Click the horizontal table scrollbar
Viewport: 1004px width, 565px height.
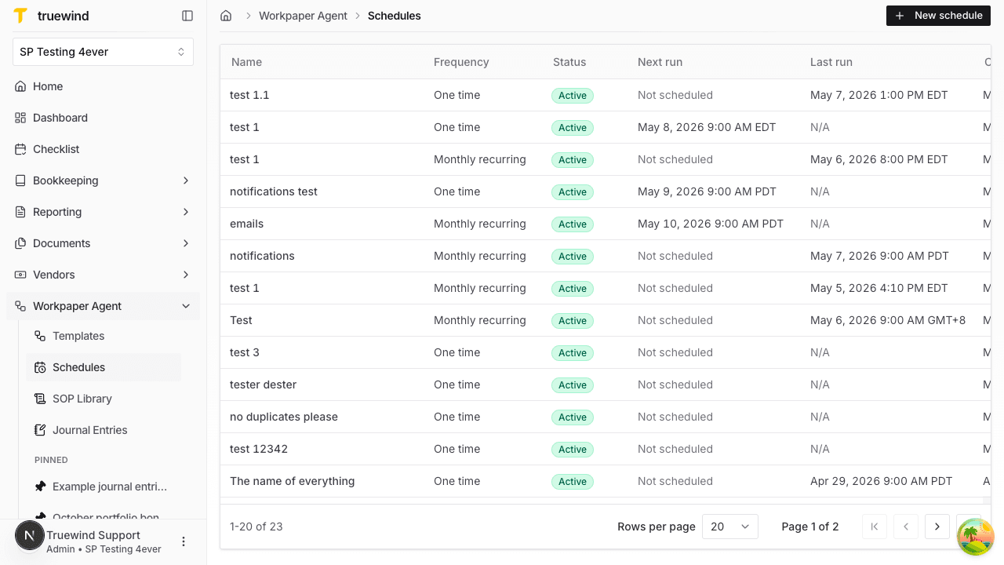[x=602, y=501]
